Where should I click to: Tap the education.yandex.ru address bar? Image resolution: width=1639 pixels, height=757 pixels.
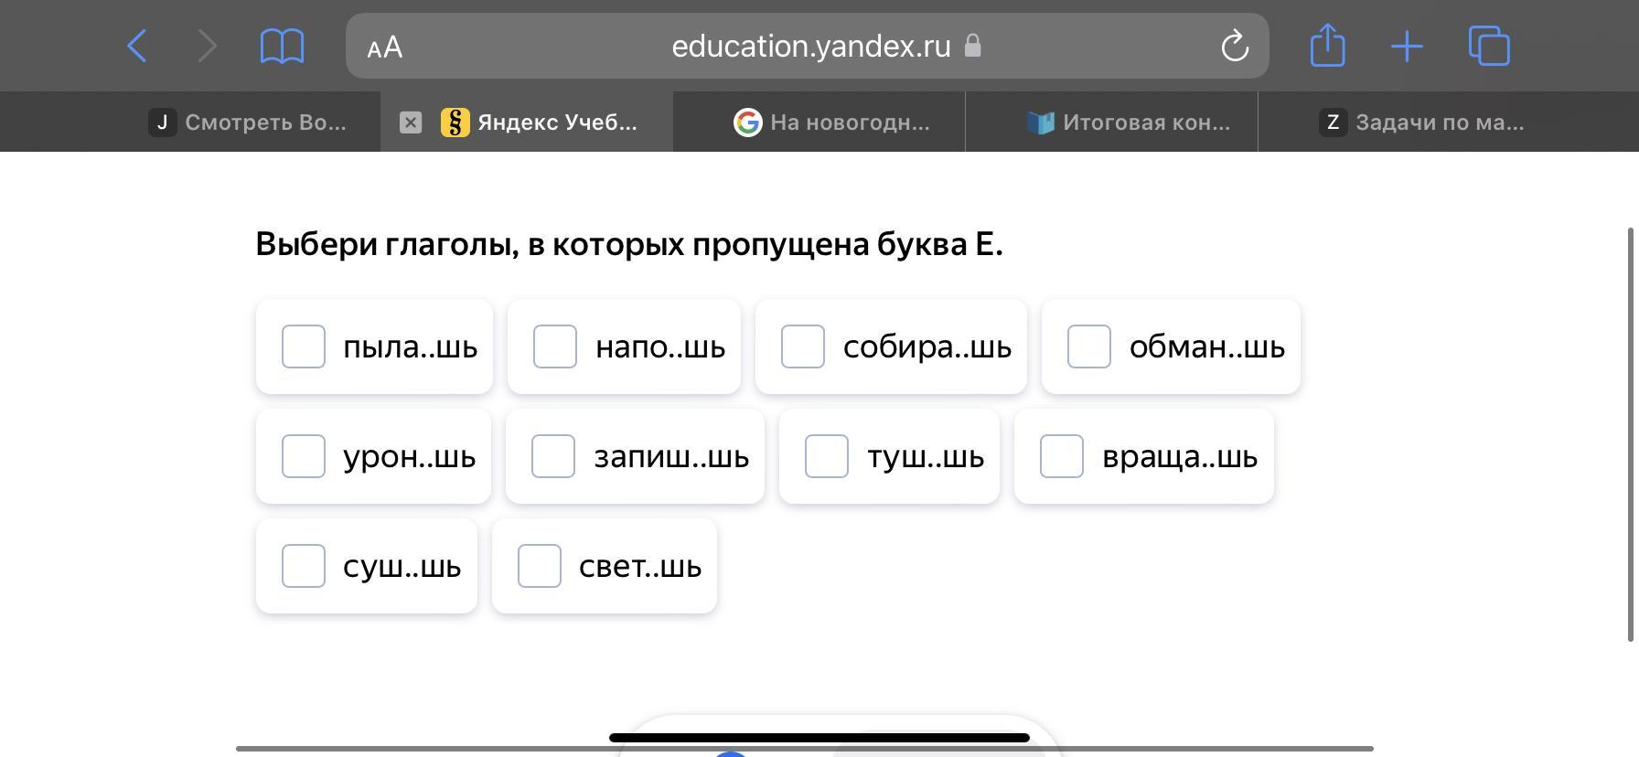[807, 46]
